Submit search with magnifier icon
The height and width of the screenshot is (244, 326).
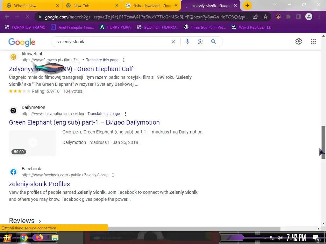point(213,42)
